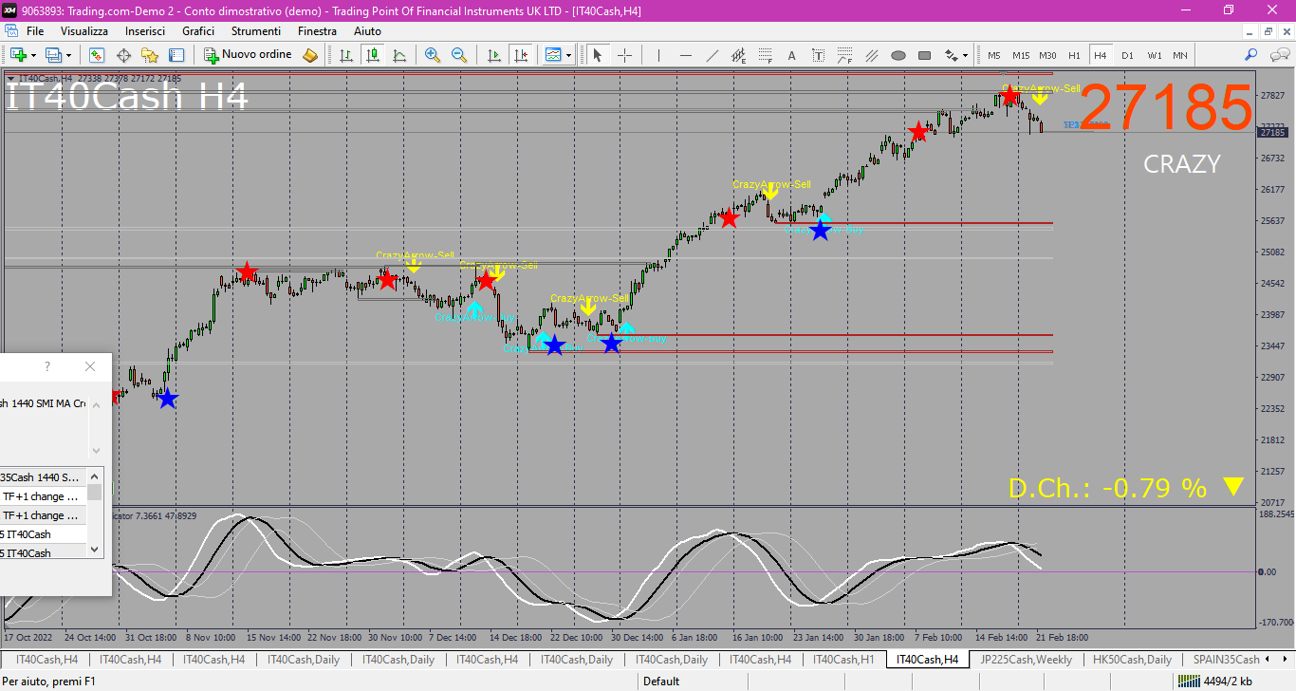The width and height of the screenshot is (1296, 691).
Task: Select the text A tool
Action: (x=791, y=55)
